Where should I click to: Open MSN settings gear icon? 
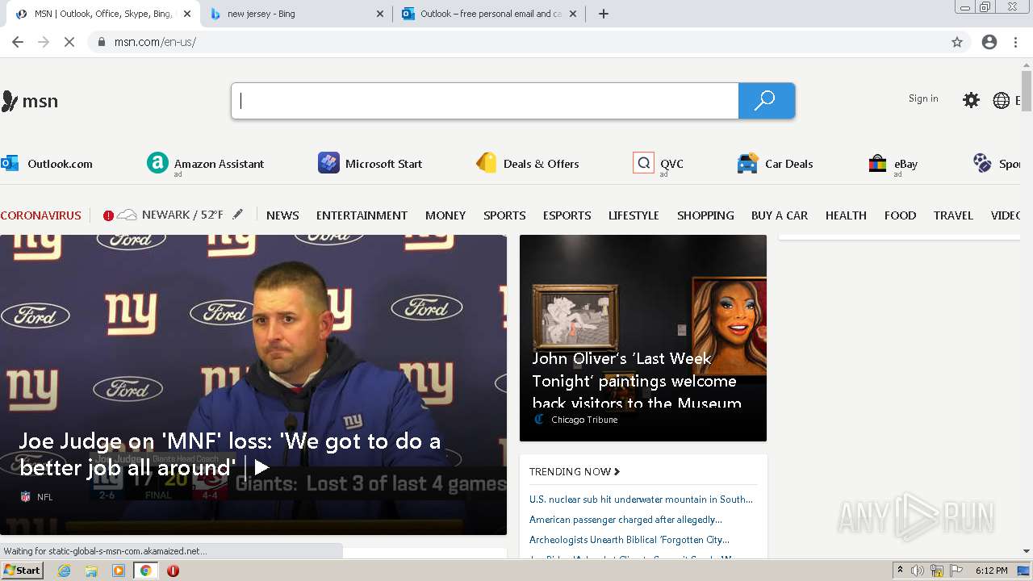pos(971,100)
